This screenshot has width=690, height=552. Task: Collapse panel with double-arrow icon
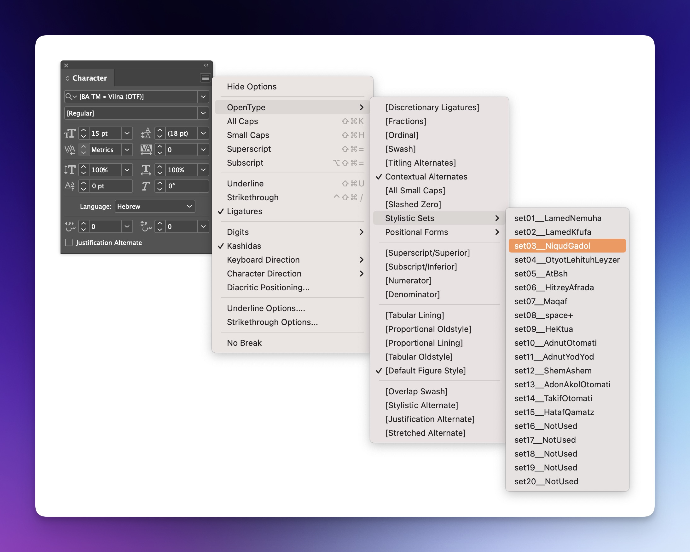click(206, 65)
